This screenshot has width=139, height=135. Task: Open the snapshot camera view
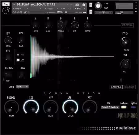pyautogui.click(x=77, y=5)
